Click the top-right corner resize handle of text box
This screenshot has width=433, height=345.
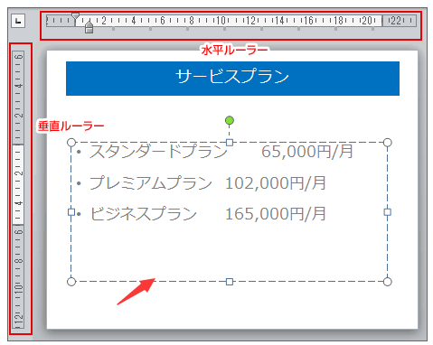(388, 143)
